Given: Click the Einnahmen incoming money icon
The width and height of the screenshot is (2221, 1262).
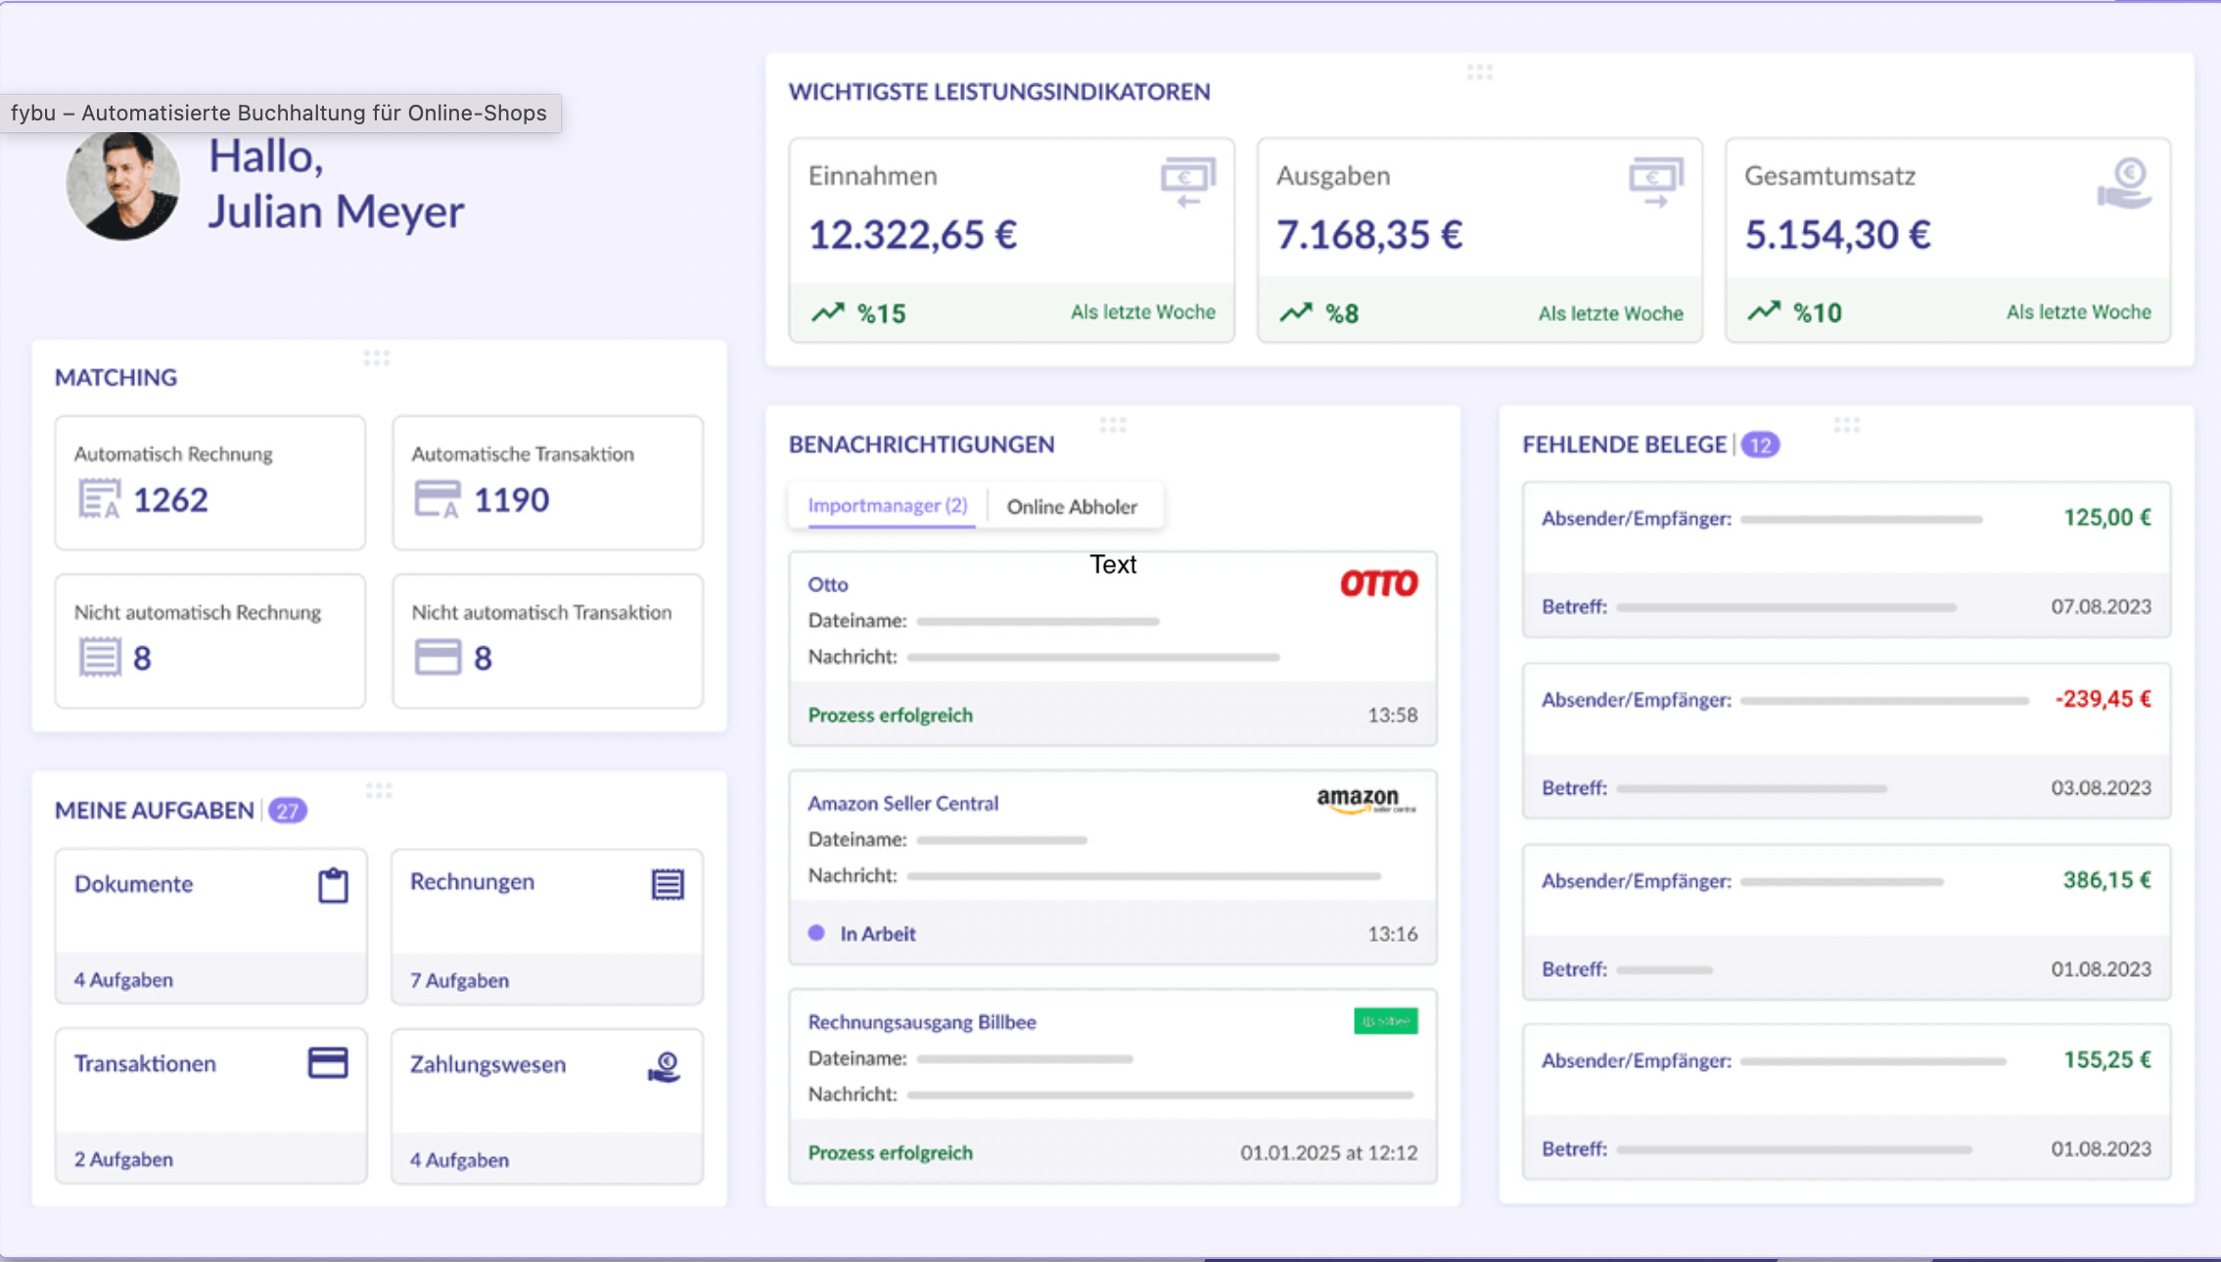Looking at the screenshot, I should 1187,182.
